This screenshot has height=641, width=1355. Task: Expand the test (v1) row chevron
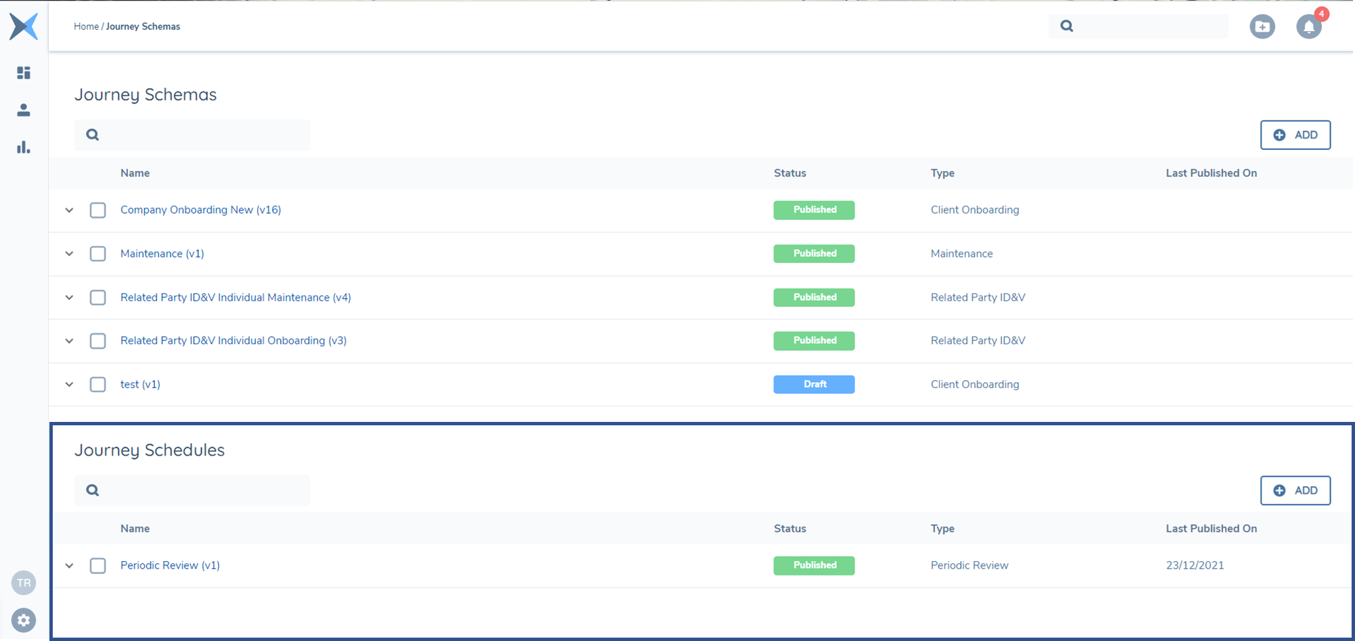(69, 384)
